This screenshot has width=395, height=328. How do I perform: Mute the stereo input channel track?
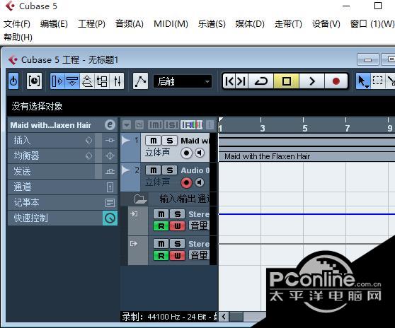tap(161, 214)
